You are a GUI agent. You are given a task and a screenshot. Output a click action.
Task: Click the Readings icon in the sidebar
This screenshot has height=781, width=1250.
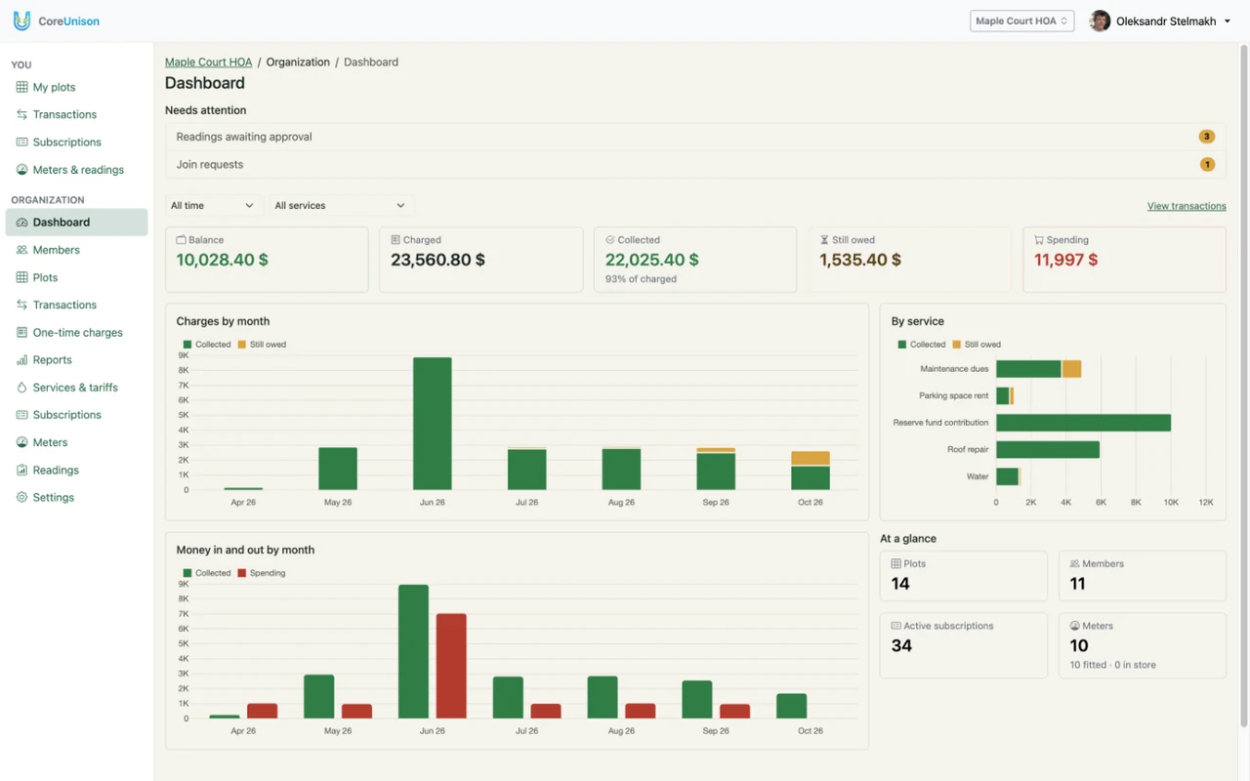point(22,471)
